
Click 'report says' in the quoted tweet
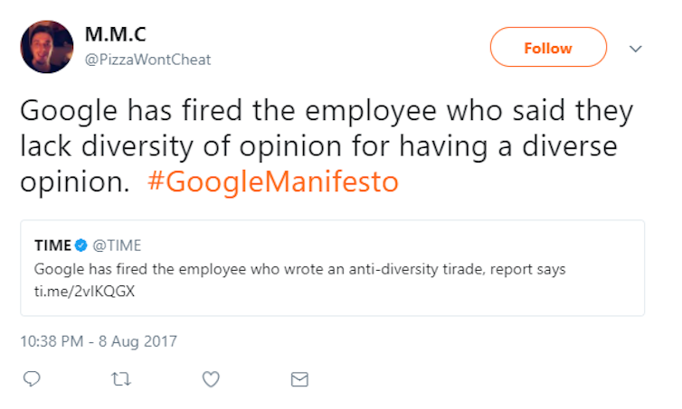527,270
